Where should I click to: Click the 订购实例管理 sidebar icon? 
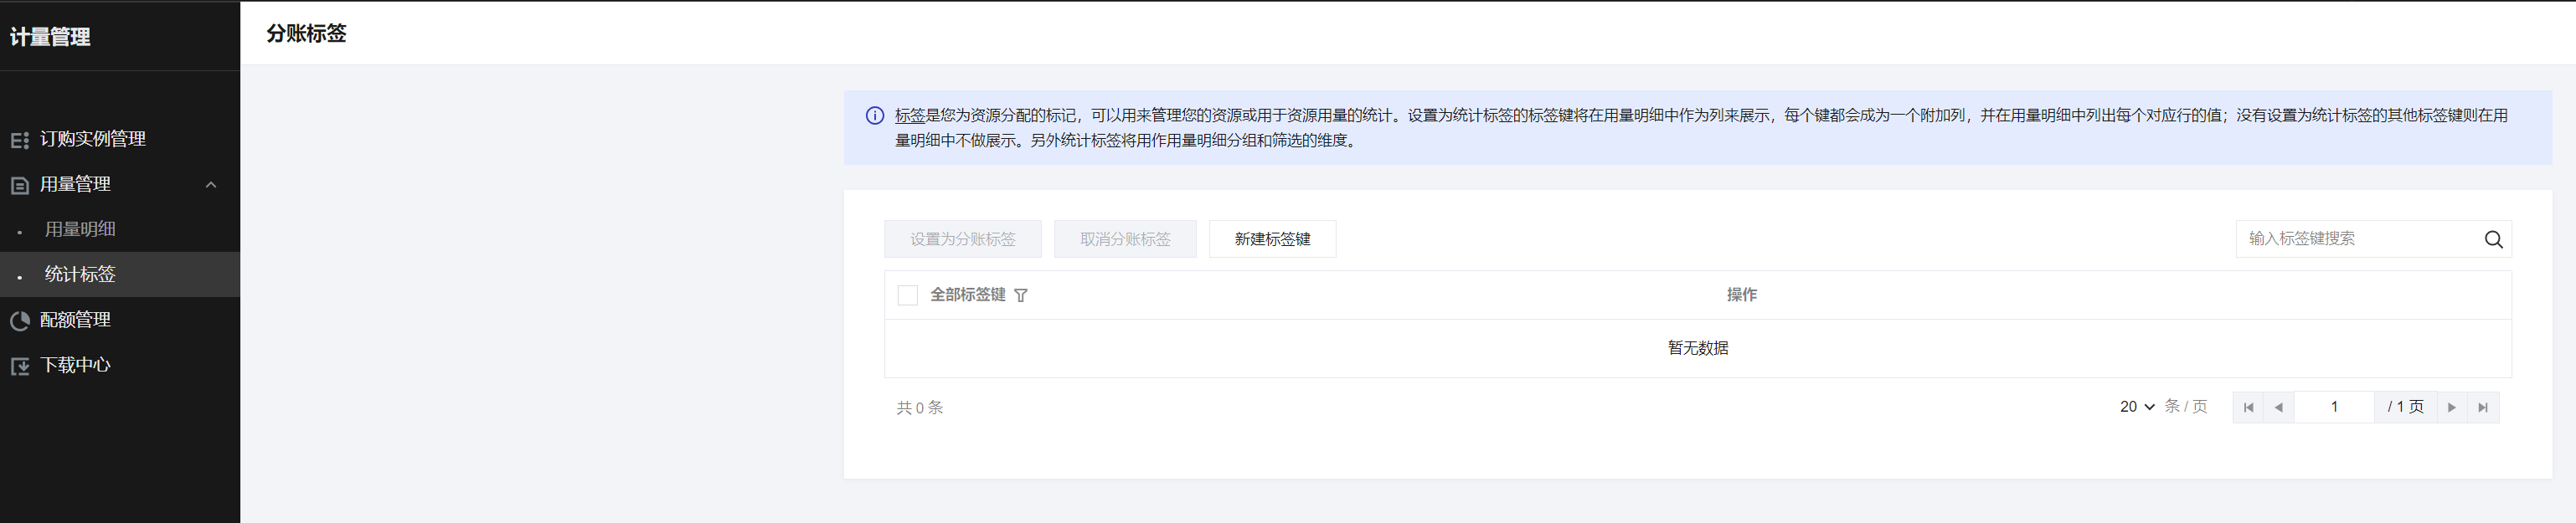click(19, 140)
